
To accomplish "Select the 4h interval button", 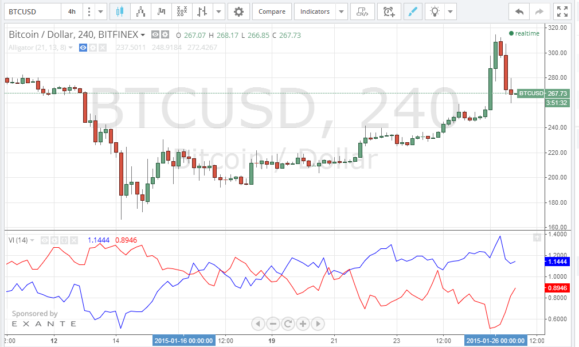I will pos(72,12).
